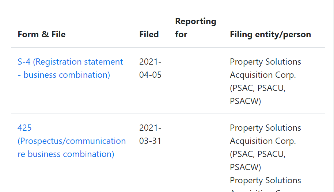Click the 2021-03-31 filed date
This screenshot has width=334, height=192.
click(150, 134)
